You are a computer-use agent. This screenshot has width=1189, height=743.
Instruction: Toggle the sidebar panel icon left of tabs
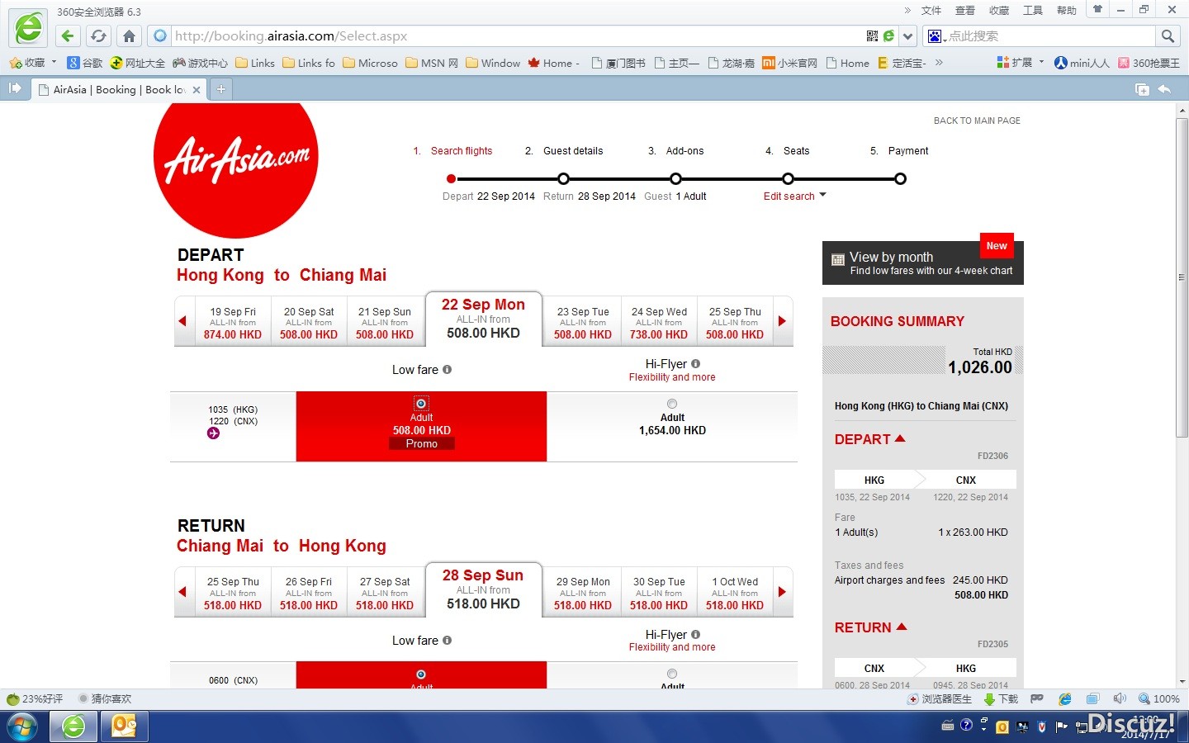tap(15, 88)
